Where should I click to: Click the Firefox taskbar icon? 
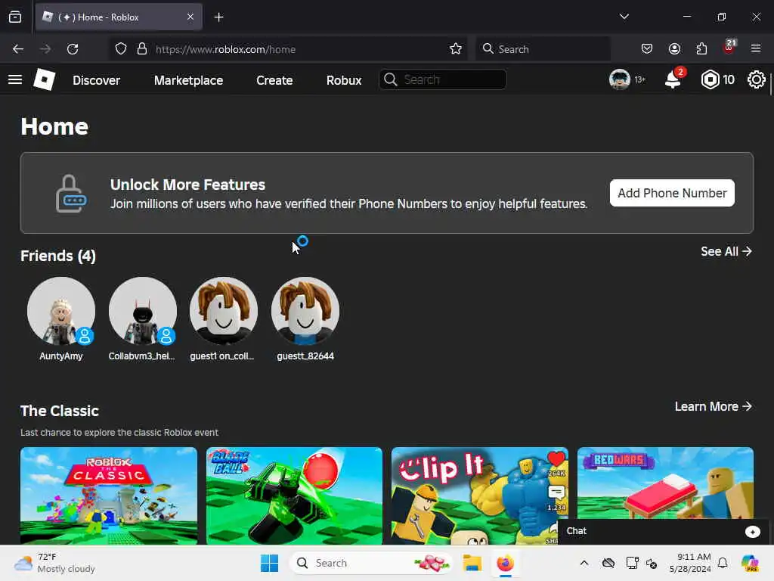(506, 563)
